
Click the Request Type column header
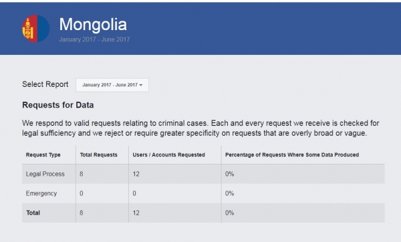(x=43, y=155)
